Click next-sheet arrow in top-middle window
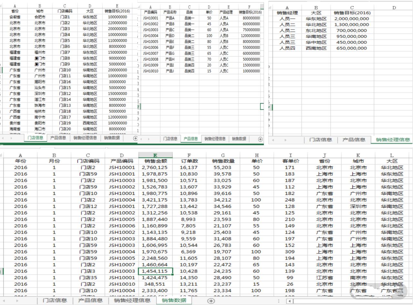 pyautogui.click(x=149, y=139)
